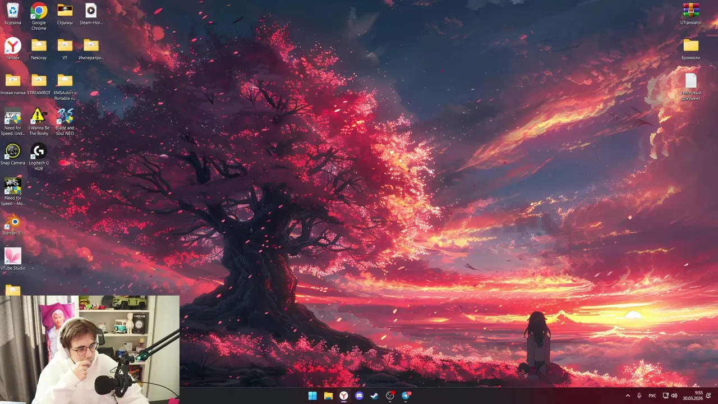This screenshot has height=404, width=718.
Task: Select Blade and Soul NEO shortcut
Action: 65,122
